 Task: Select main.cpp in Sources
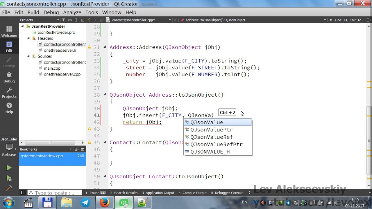[x=52, y=68]
